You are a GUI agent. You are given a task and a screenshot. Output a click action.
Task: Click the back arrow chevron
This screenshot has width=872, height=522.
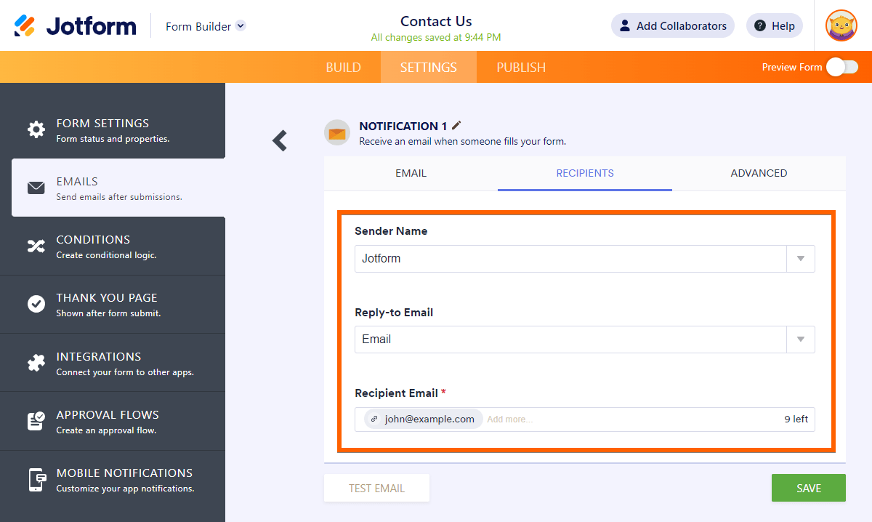point(280,140)
